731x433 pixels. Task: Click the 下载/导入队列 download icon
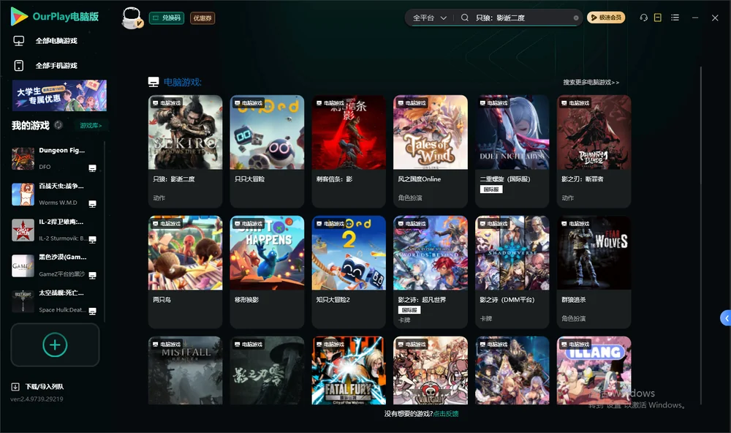15,386
